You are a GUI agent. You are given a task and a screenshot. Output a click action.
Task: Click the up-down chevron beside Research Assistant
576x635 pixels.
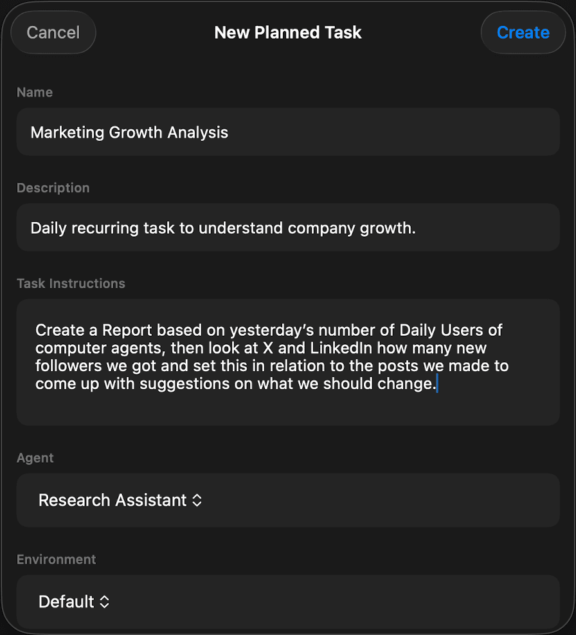pos(197,501)
